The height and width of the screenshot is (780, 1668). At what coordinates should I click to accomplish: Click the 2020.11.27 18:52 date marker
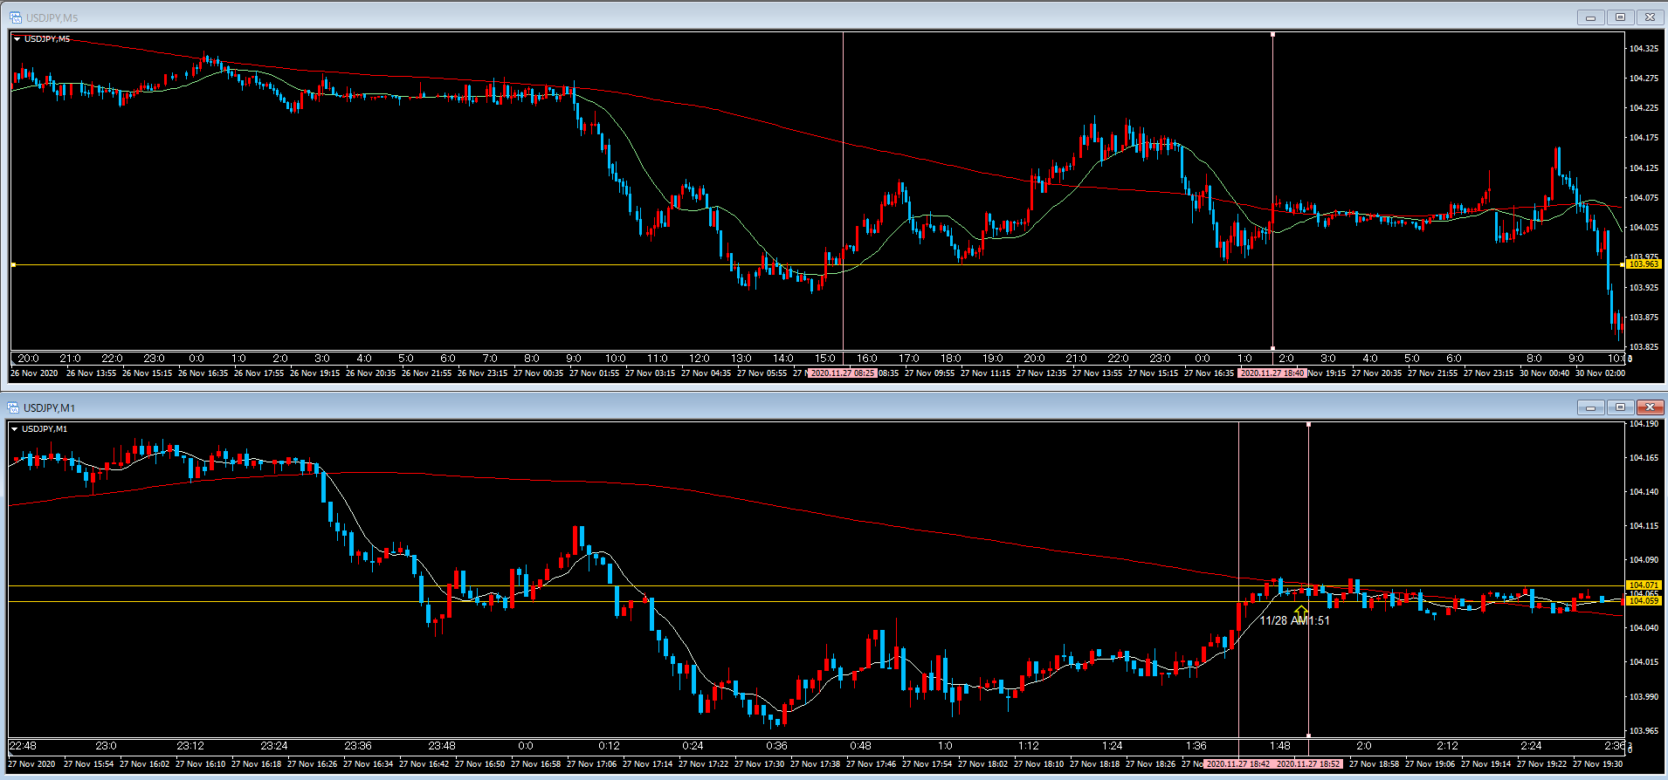pyautogui.click(x=1308, y=764)
